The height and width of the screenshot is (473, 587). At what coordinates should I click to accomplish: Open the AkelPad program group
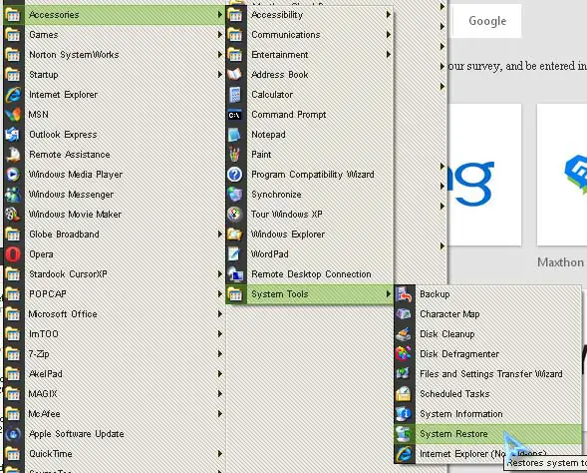[115, 373]
